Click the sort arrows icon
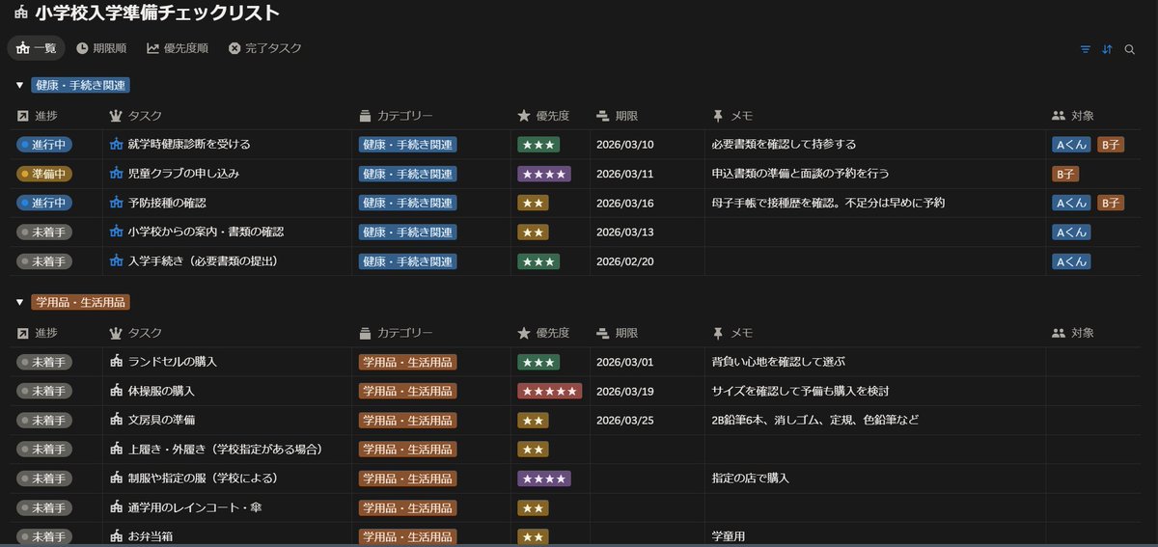 tap(1107, 49)
